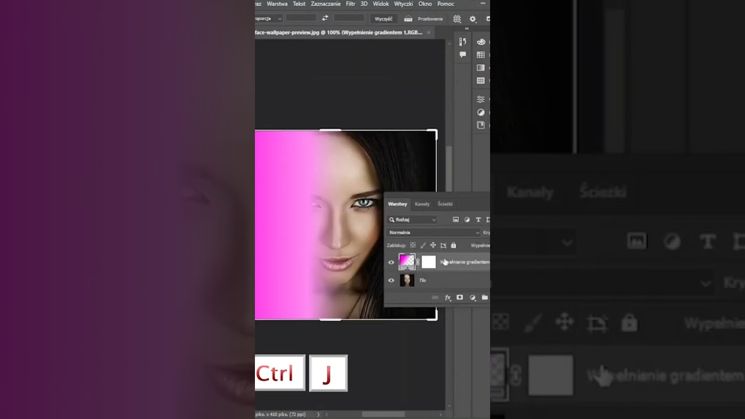Filter layers by pixel layers
745x419 pixels.
(x=456, y=219)
